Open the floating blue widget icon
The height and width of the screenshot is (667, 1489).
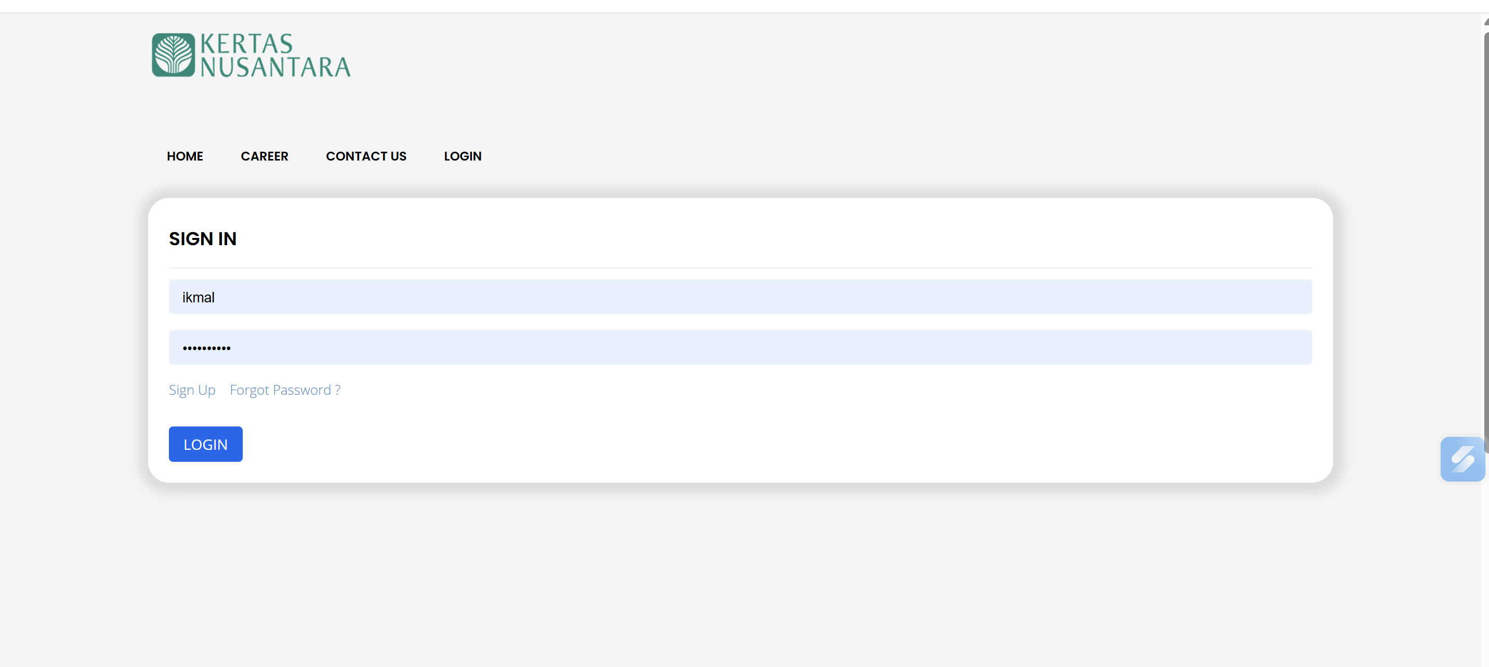pyautogui.click(x=1462, y=460)
